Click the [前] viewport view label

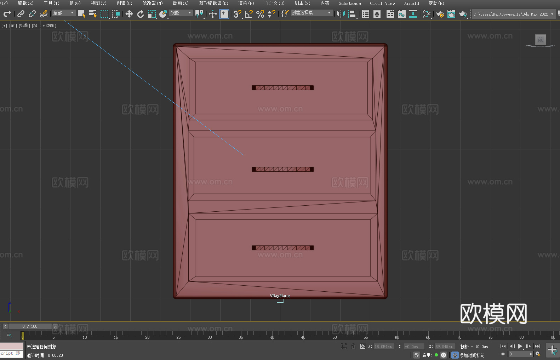pyautogui.click(x=13, y=25)
